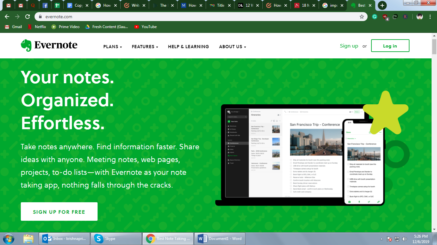Click the K extension icon
Screen dimensions: 437x245
coord(405,17)
